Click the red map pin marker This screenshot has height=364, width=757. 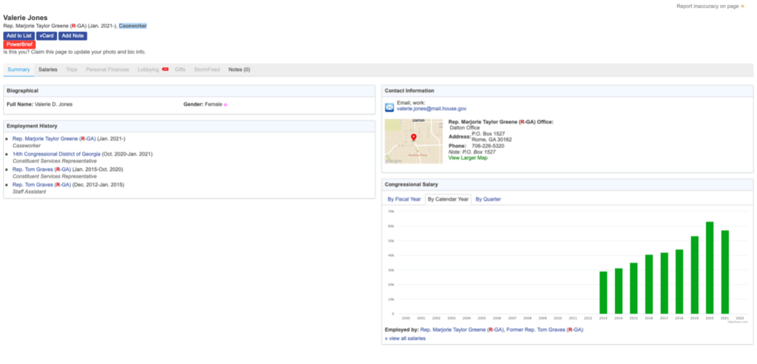coord(413,138)
